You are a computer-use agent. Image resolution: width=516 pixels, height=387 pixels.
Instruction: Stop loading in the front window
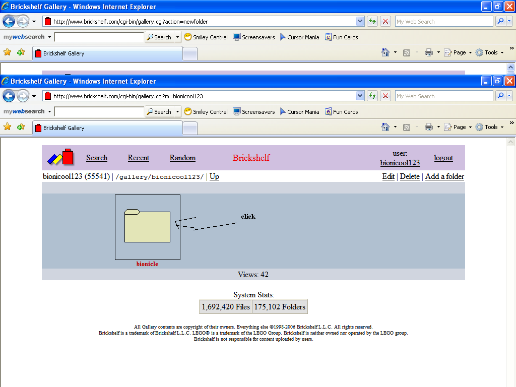pyautogui.click(x=385, y=96)
